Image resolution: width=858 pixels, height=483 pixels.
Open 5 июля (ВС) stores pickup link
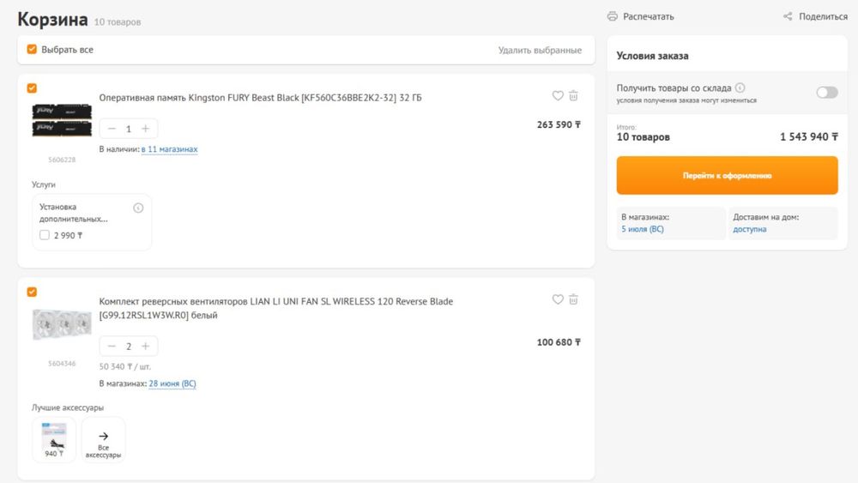(643, 229)
